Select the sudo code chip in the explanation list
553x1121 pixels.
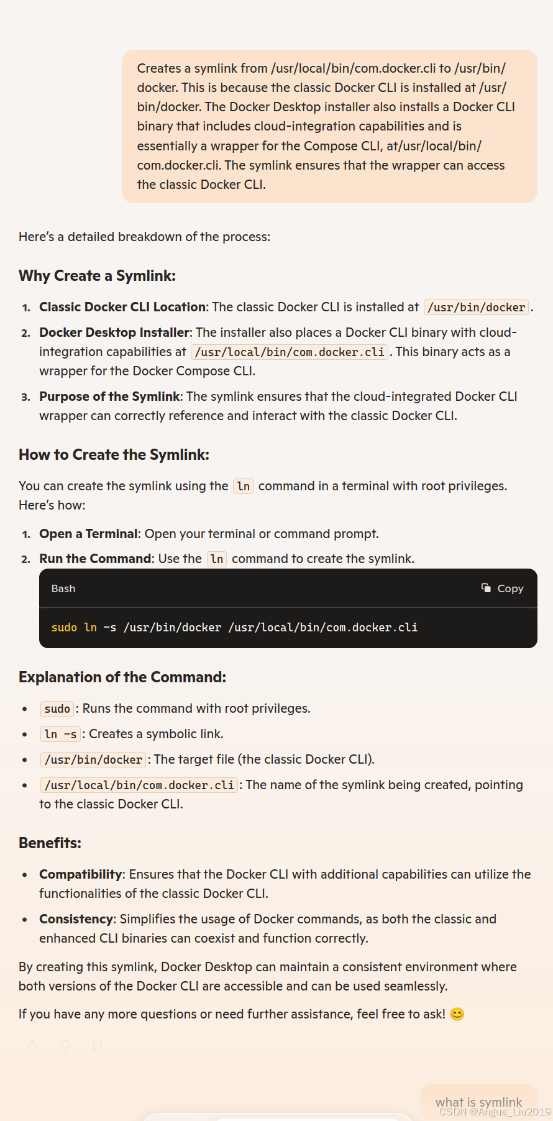click(57, 708)
